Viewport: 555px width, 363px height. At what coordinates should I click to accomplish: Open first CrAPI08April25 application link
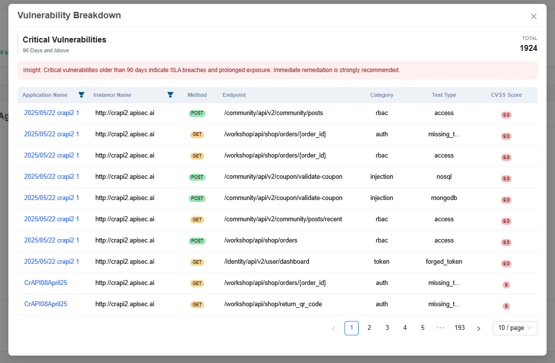pos(45,283)
